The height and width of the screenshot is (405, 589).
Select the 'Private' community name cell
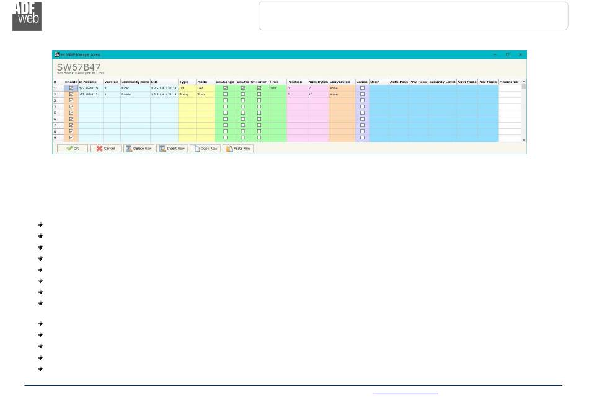point(135,94)
